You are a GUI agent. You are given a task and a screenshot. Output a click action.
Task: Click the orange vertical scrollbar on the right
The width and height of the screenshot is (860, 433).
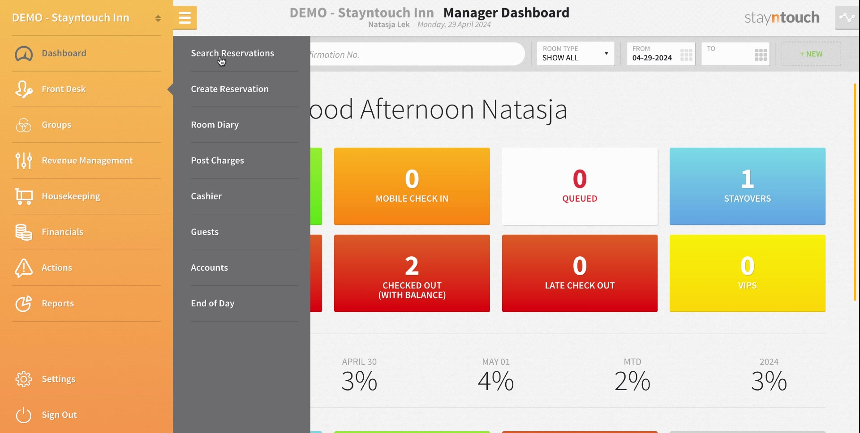click(855, 192)
